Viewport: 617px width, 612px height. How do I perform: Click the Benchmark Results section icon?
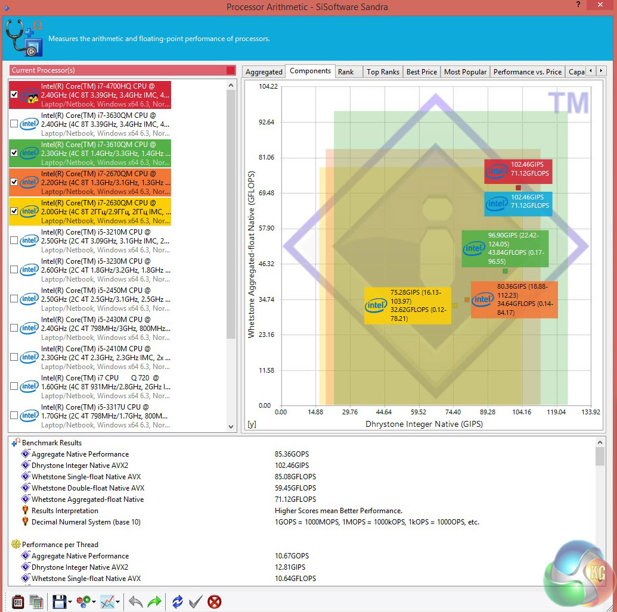pos(15,442)
